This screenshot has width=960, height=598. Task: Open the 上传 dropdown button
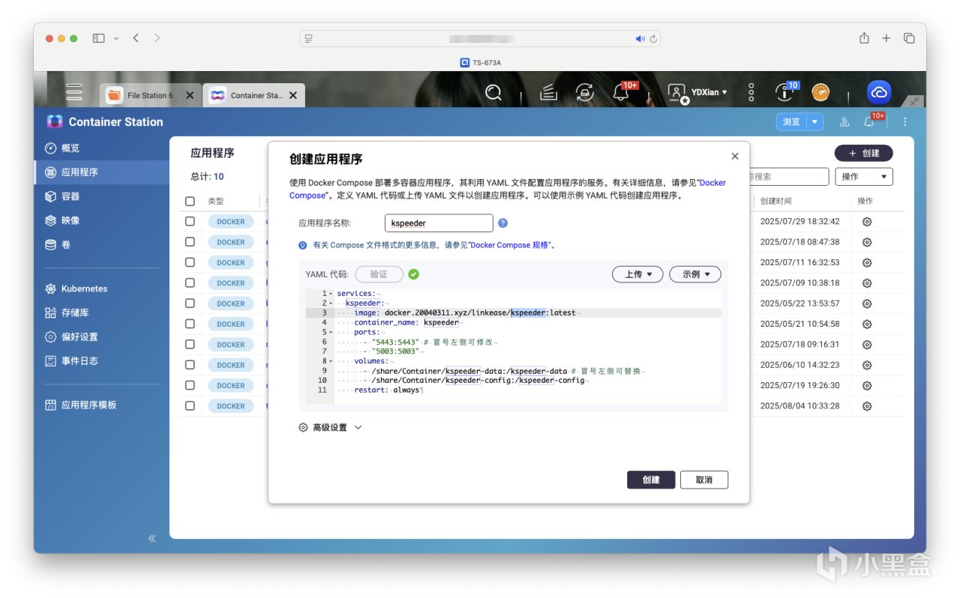[637, 274]
